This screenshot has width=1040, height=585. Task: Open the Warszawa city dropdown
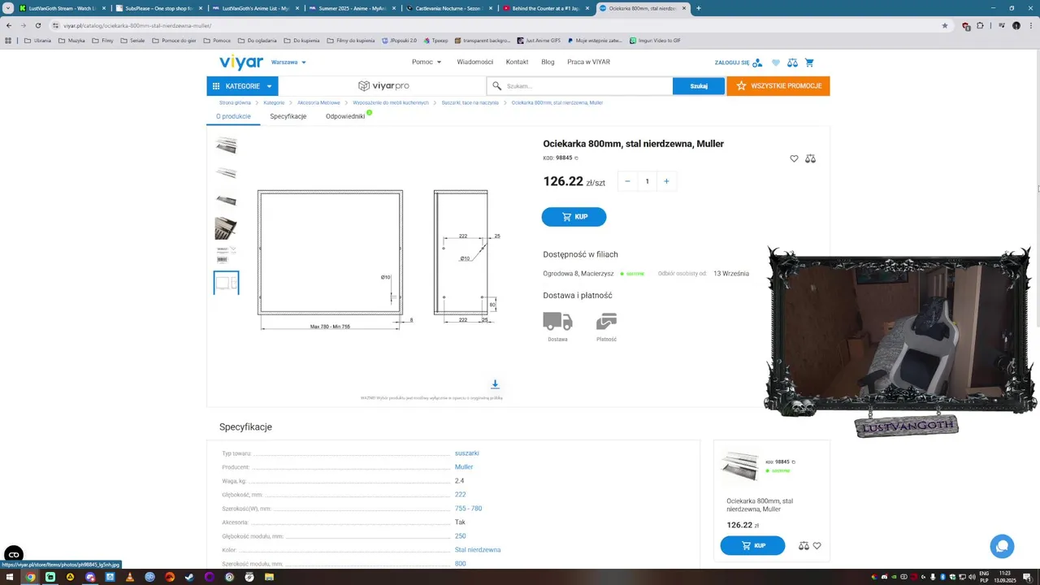pos(288,63)
